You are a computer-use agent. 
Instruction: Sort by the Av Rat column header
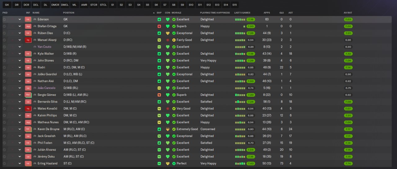(348, 13)
